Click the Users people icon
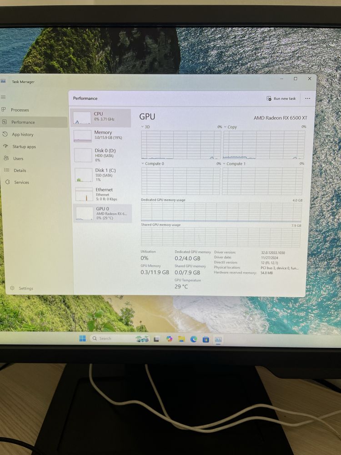The width and height of the screenshot is (341, 455). click(x=6, y=158)
